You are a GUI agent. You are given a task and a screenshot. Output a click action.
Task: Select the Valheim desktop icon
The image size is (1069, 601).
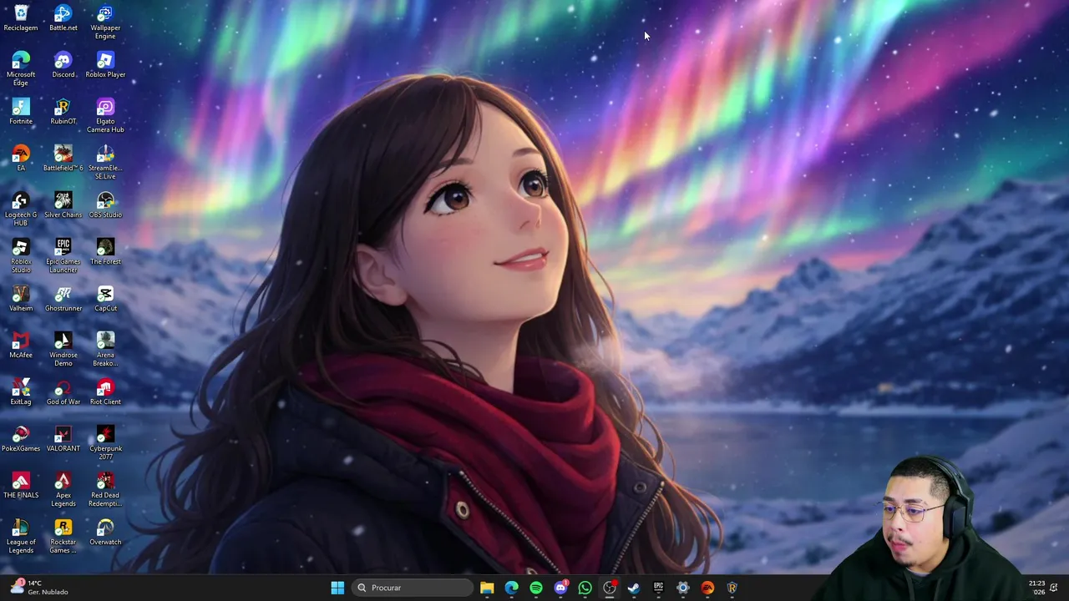(21, 299)
